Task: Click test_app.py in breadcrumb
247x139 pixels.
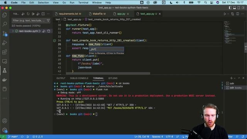Action: coord(74,19)
